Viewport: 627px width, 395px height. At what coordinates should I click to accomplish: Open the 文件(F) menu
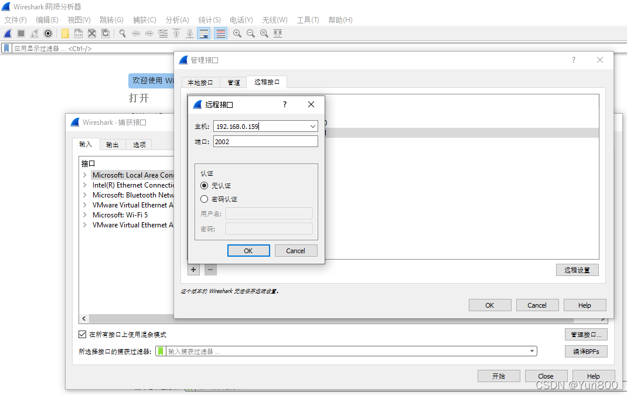pyautogui.click(x=16, y=20)
